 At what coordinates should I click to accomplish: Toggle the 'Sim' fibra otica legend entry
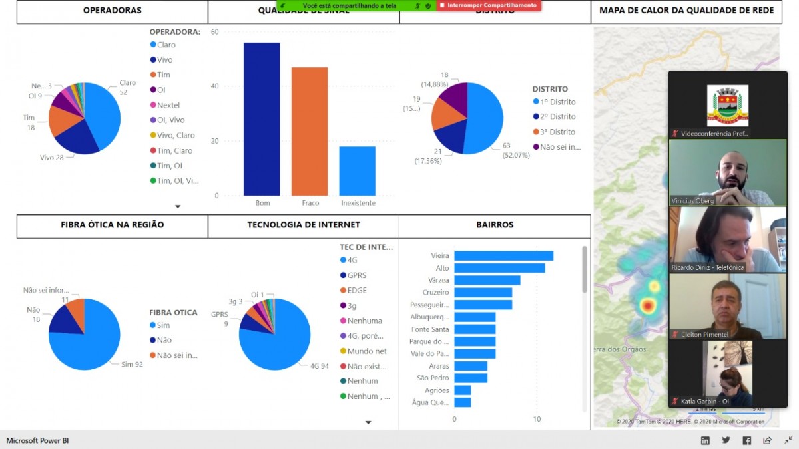(163, 325)
